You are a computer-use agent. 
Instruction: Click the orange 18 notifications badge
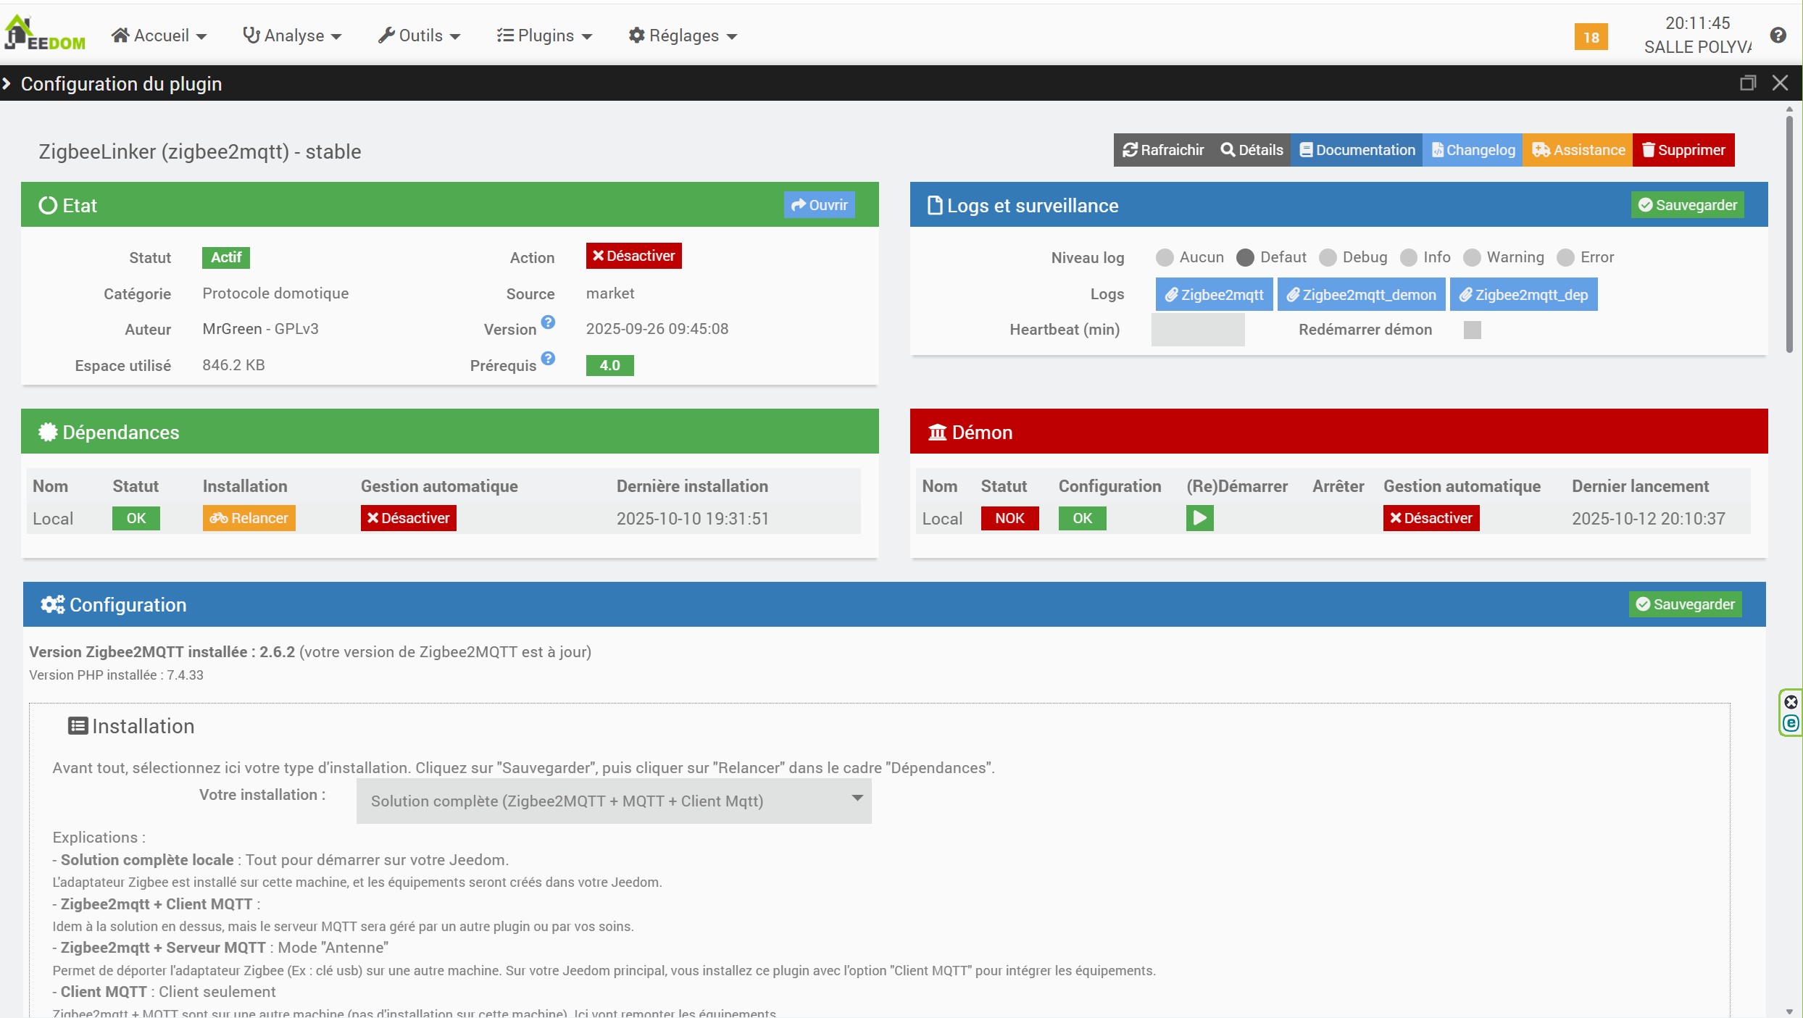pos(1591,37)
